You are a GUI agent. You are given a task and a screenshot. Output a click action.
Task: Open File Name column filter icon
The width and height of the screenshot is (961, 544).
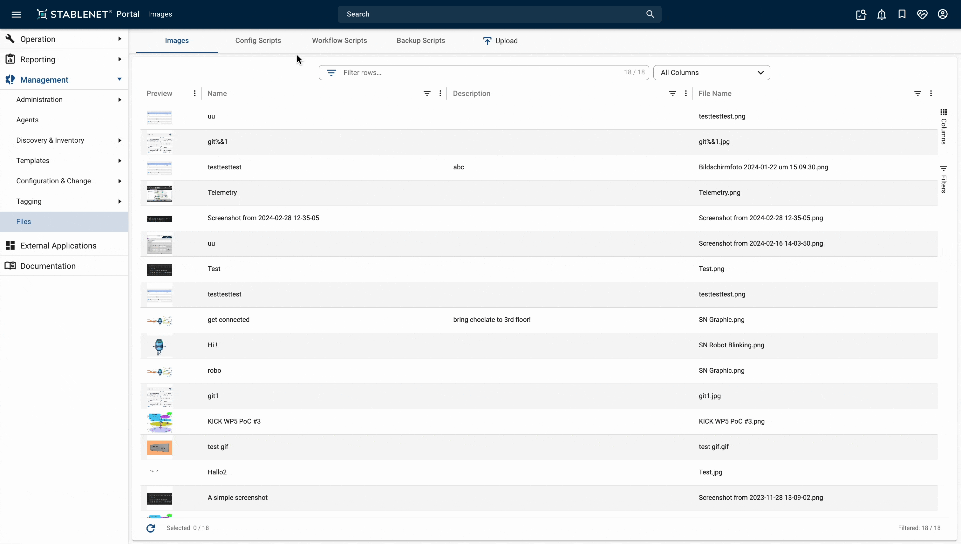pos(918,93)
